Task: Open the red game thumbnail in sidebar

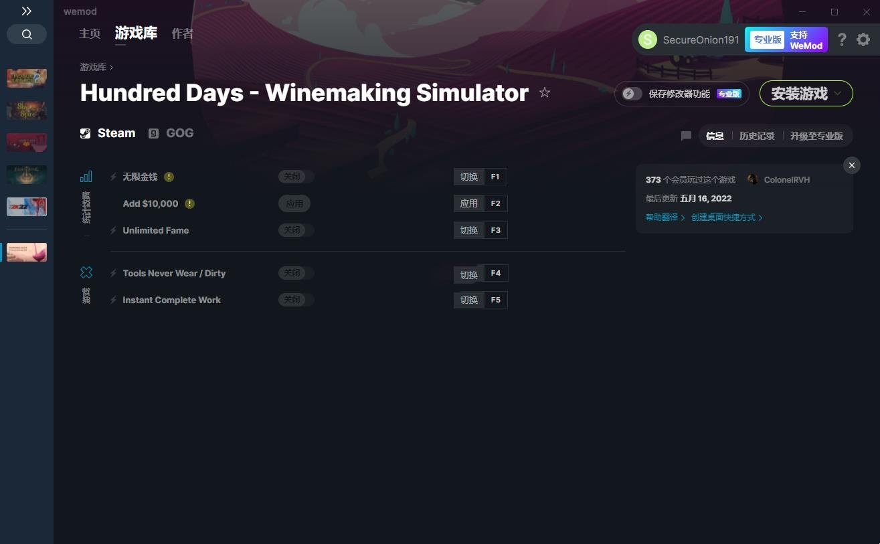Action: pos(27,143)
